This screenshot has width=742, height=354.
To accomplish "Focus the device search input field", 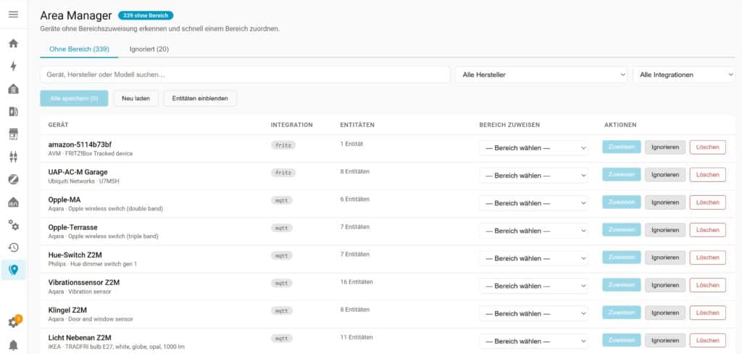I will point(245,75).
